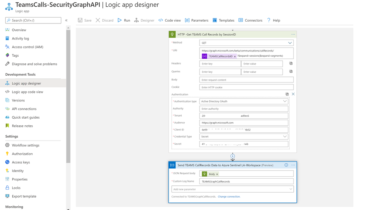Switch to Designer view in toolbar
The image size is (373, 210).
click(144, 21)
